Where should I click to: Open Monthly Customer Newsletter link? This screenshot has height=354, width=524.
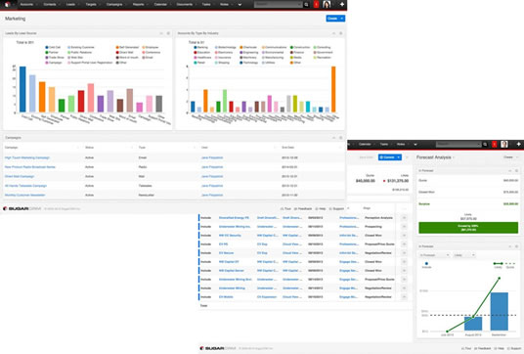(x=24, y=196)
